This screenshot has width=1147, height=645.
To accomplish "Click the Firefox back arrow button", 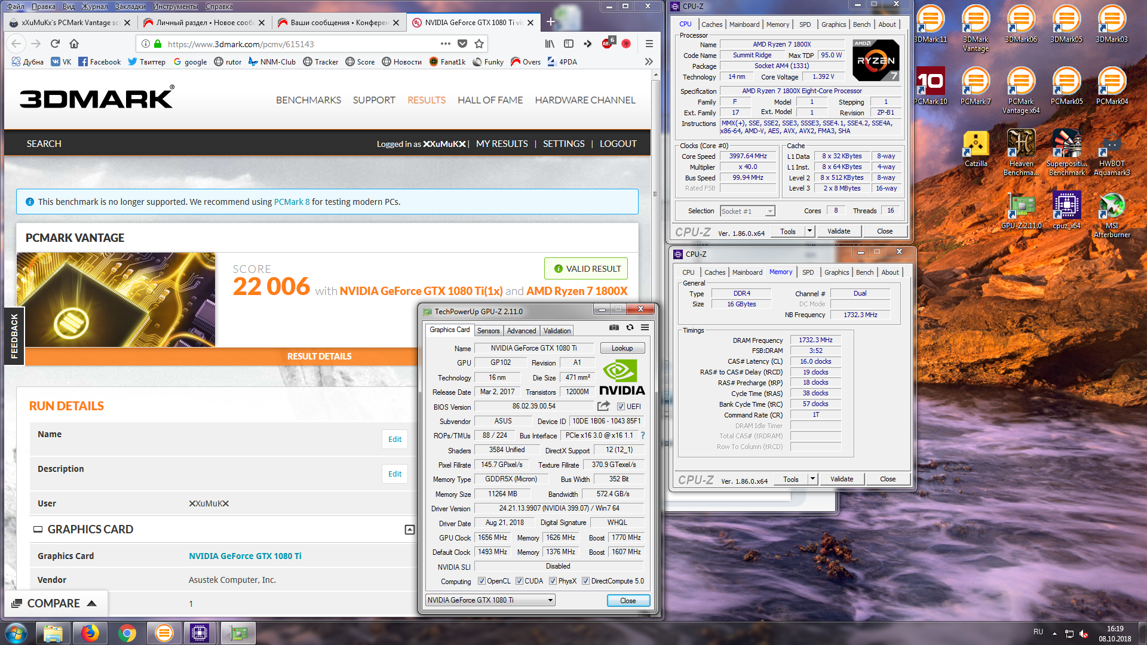I will (x=17, y=44).
